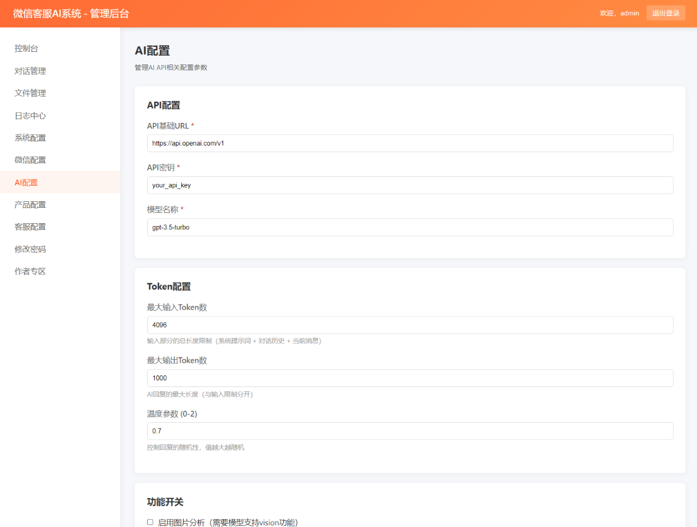The height and width of the screenshot is (527, 697).
Task: Open 修改密码 page
Action: tap(30, 249)
